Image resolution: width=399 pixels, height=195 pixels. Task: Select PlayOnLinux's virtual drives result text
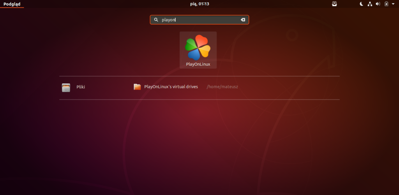click(171, 87)
